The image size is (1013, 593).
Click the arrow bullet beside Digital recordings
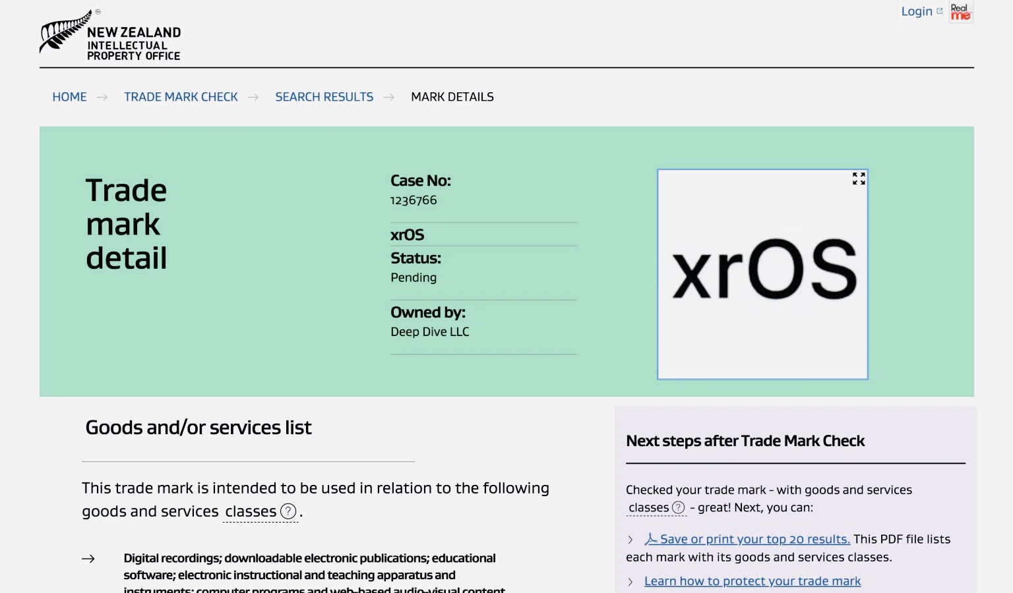(88, 559)
